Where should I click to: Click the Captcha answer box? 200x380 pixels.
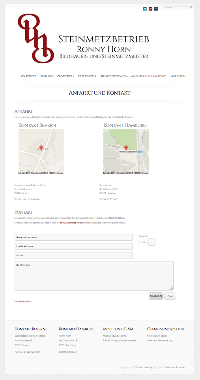pyautogui.click(x=151, y=242)
